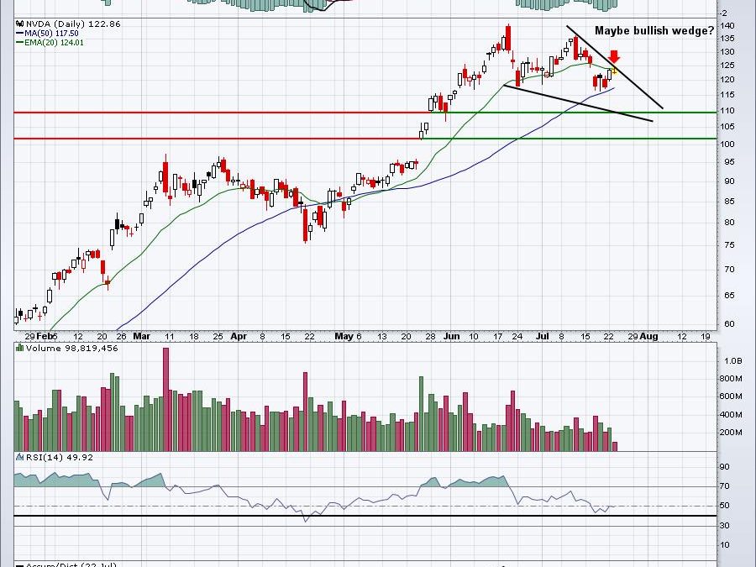
Task: Click the RSI(14) 49.92 label
Action: [x=60, y=457]
